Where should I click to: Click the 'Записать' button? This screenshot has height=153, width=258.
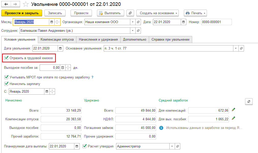click(55, 13)
